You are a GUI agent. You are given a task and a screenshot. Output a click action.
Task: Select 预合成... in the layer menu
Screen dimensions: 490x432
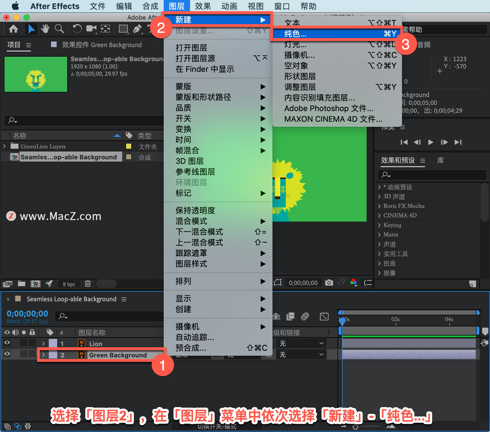click(x=218, y=348)
